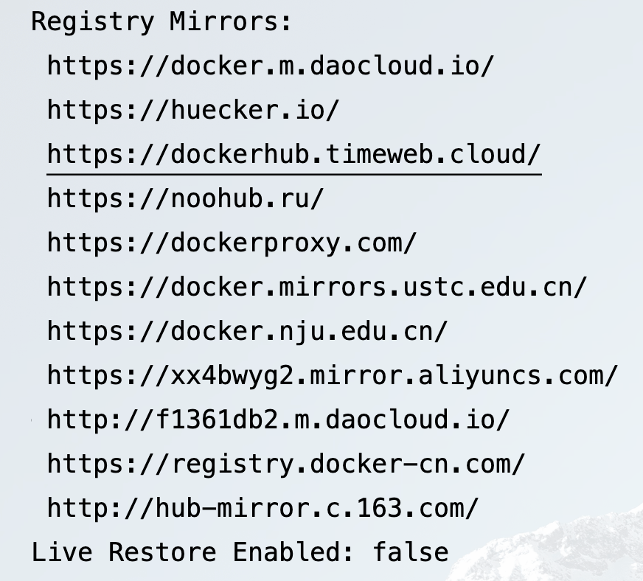Click the 'xx4bwyg2' subdomain text
Screen dimensions: 643x581
[x=232, y=375]
